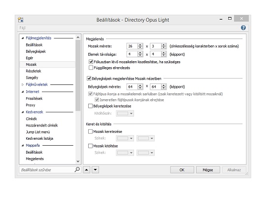This screenshot has height=200, width=271.
Task: Open Hozzárendelt címkék page
Action: point(42,125)
